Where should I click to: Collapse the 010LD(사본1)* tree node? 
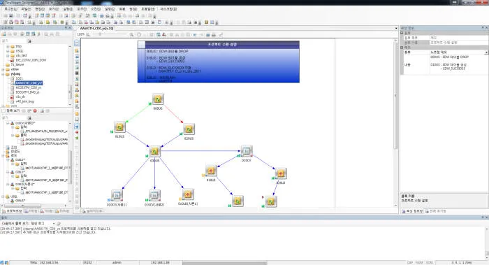click(8, 184)
